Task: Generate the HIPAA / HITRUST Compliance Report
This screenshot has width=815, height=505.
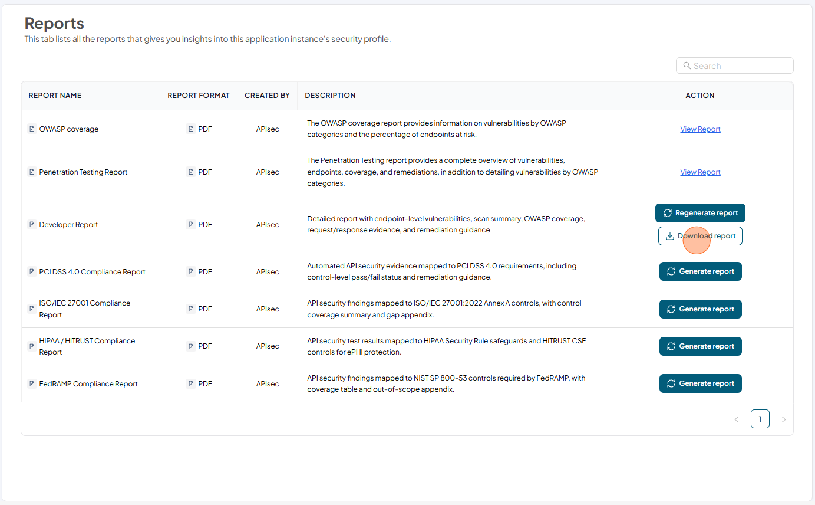Action: [700, 346]
